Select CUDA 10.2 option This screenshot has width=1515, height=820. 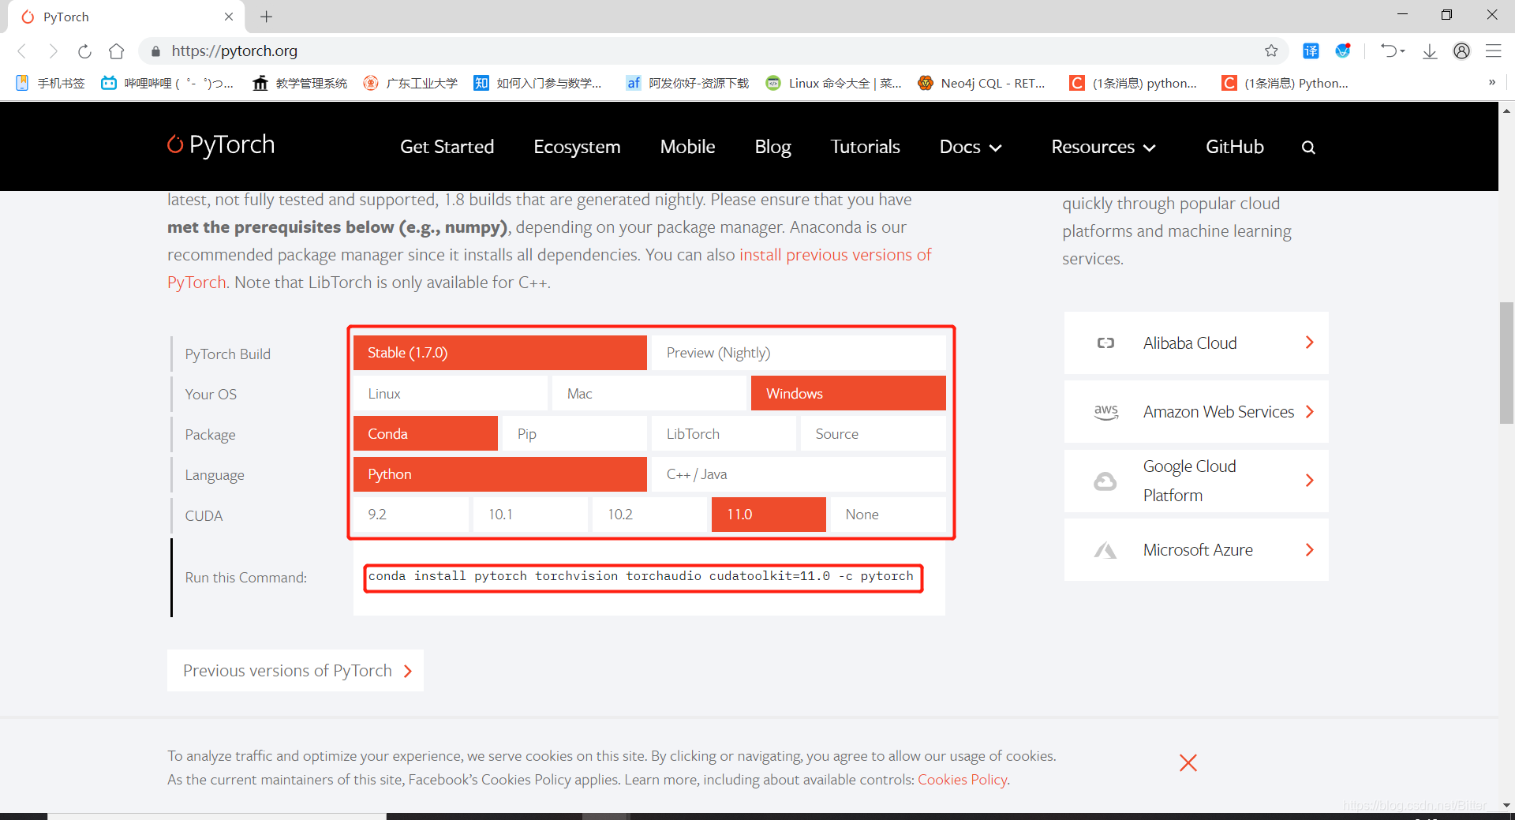pyautogui.click(x=649, y=515)
